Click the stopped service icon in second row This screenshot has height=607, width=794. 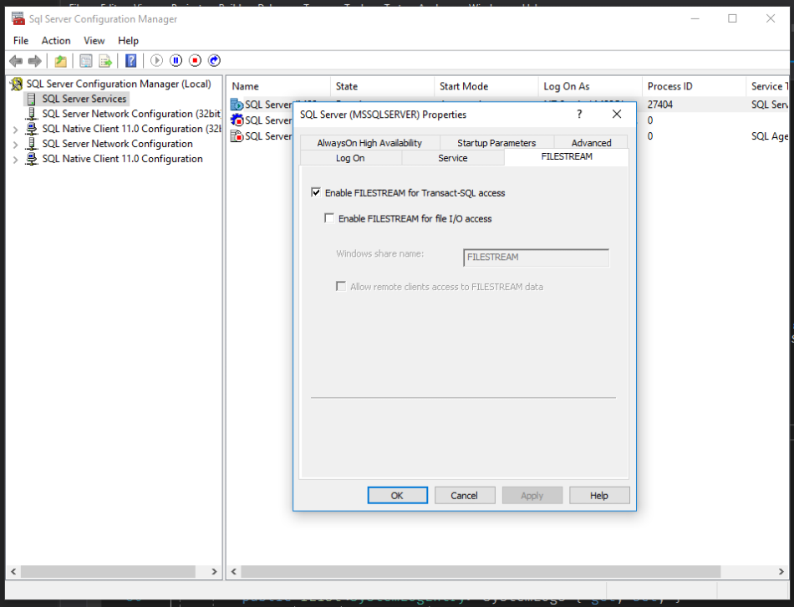click(x=237, y=120)
